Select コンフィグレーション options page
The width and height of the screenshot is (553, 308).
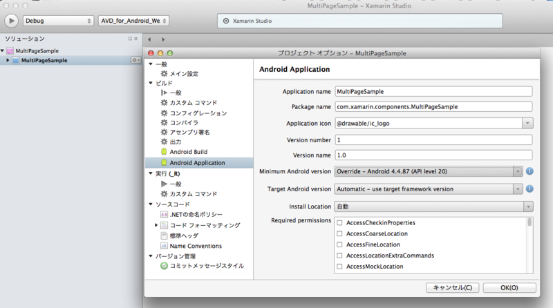[198, 113]
